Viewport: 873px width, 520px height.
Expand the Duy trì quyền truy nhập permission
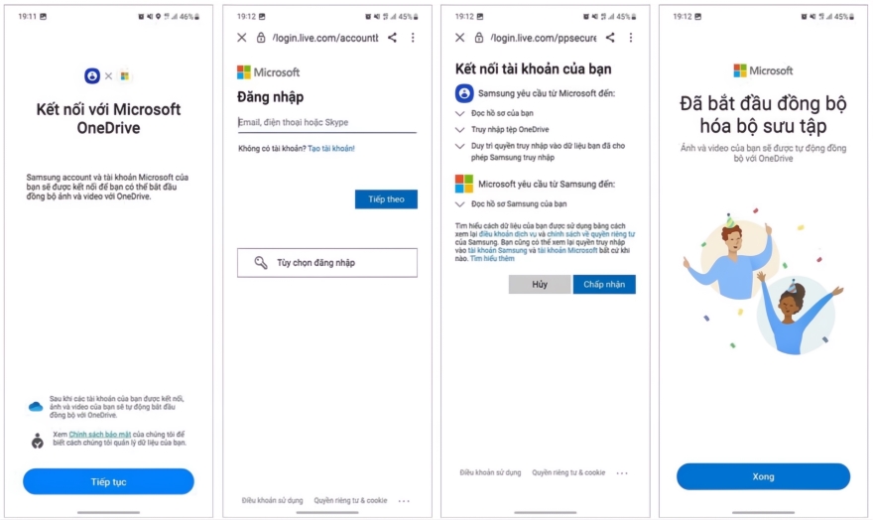(x=460, y=147)
